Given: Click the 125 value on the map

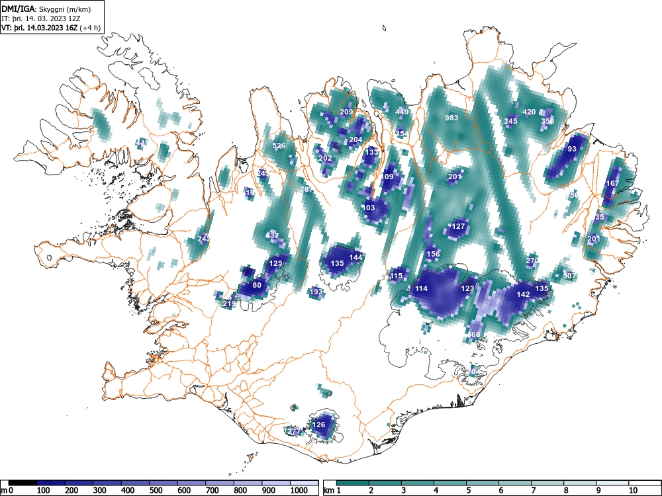Looking at the screenshot, I should (275, 263).
